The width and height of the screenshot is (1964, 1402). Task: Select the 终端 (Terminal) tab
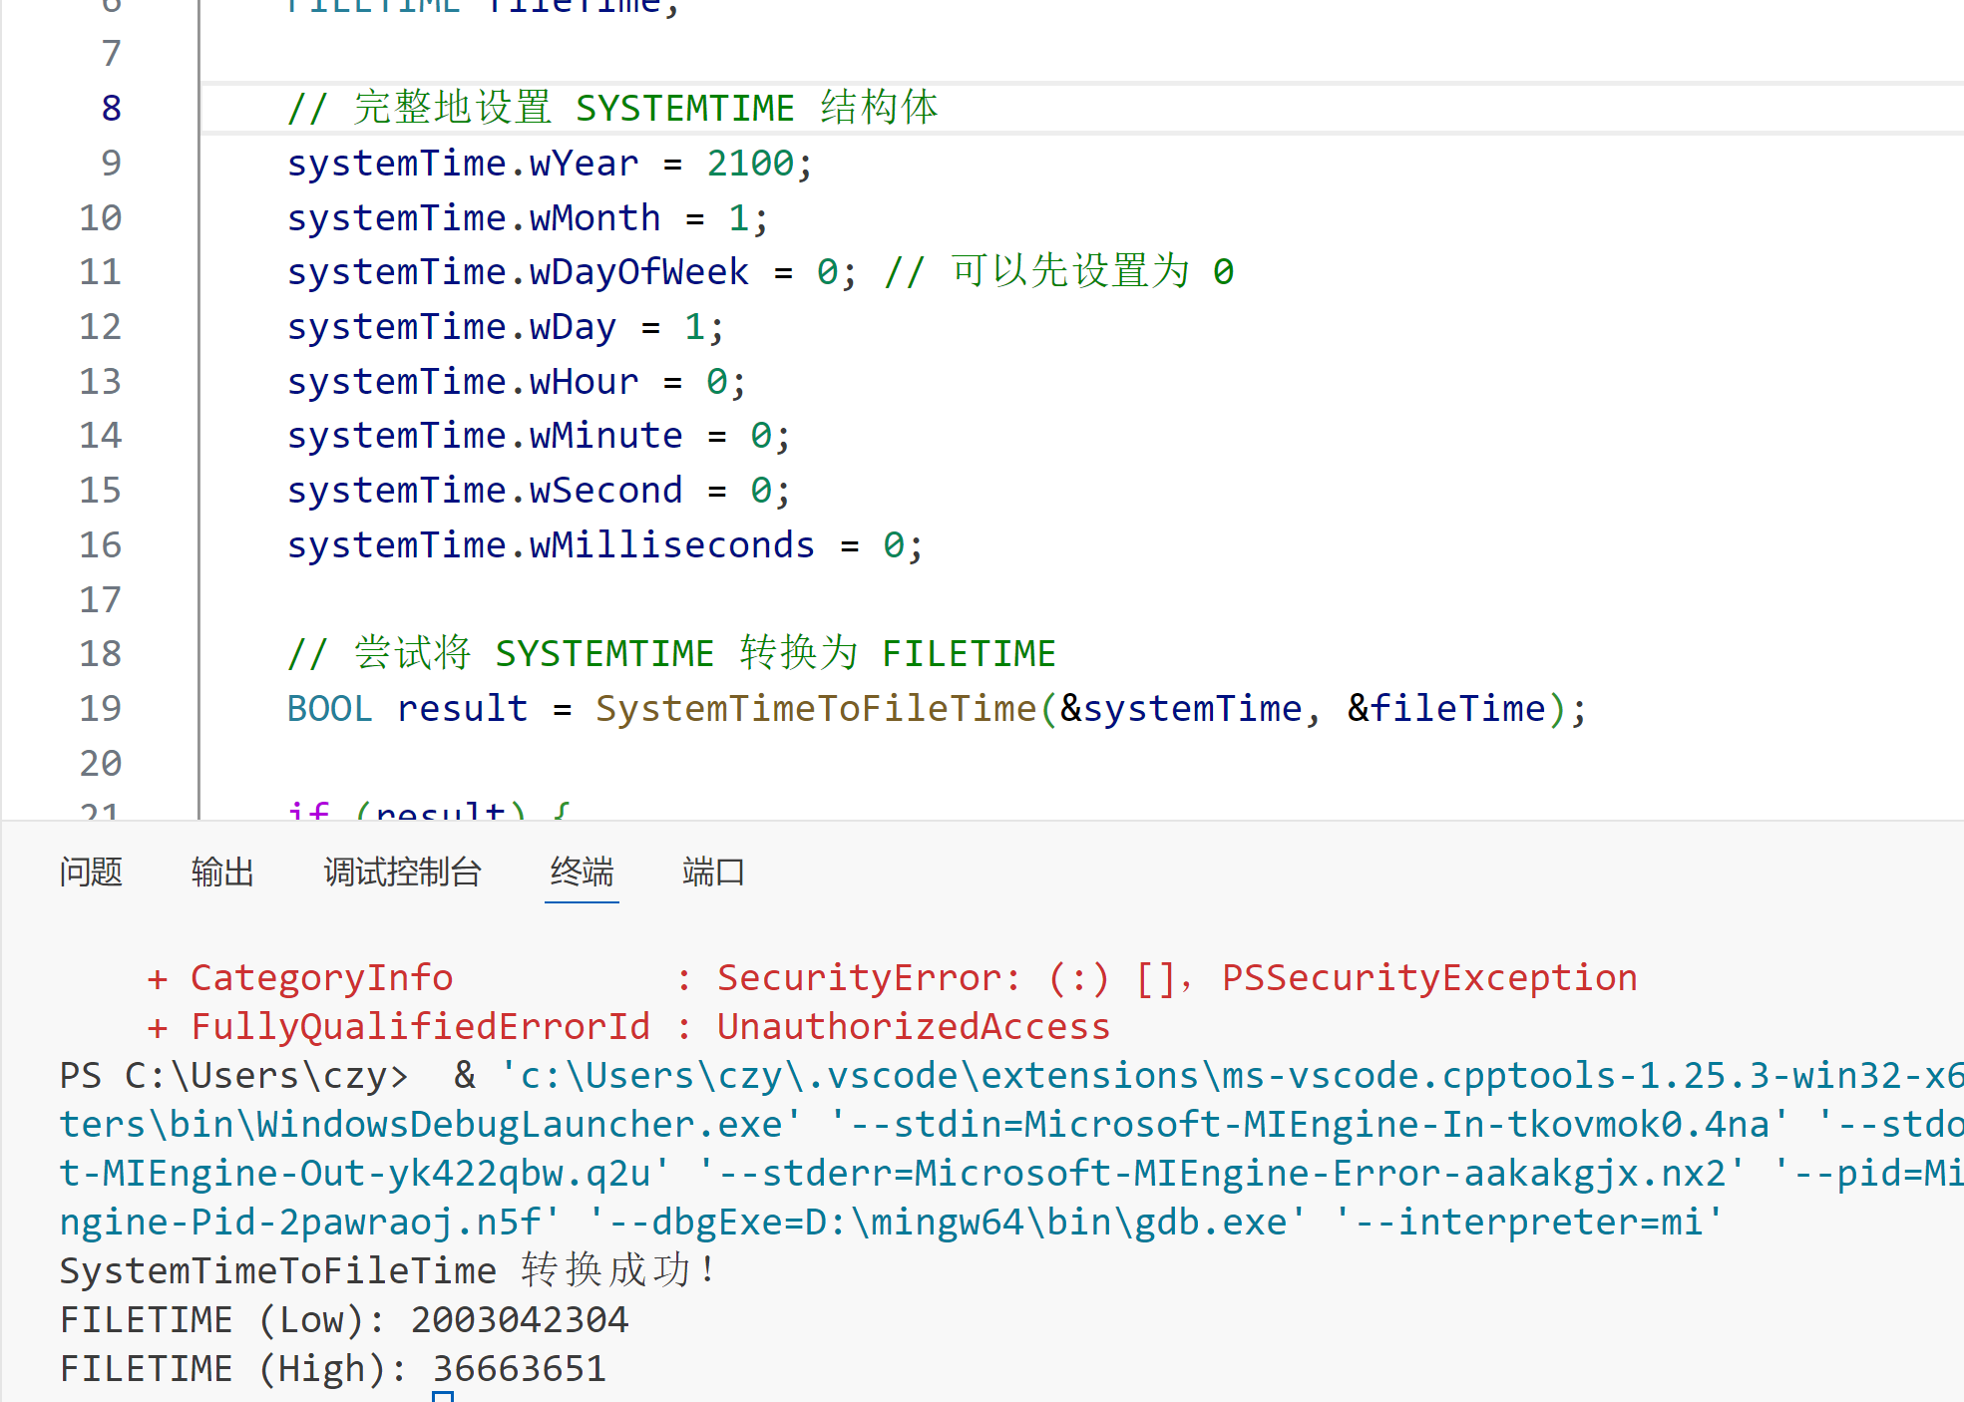pyautogui.click(x=582, y=873)
